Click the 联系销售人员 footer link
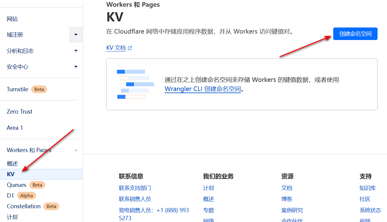This screenshot has height=222, width=387. click(x=135, y=199)
